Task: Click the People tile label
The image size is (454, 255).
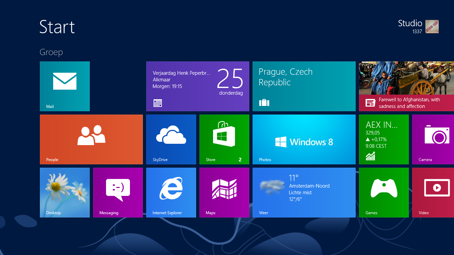Action: (x=52, y=160)
